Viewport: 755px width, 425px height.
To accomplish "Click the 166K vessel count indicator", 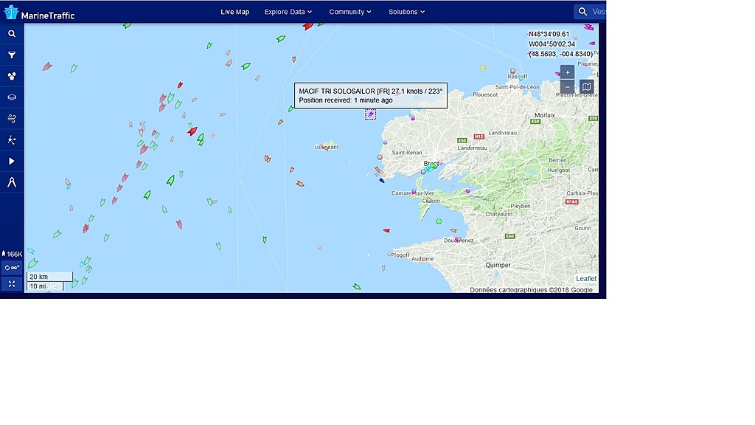I will tap(12, 254).
